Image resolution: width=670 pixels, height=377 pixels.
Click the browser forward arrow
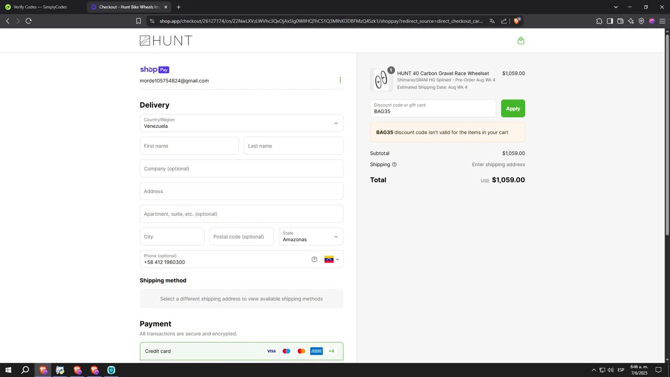pyautogui.click(x=18, y=21)
